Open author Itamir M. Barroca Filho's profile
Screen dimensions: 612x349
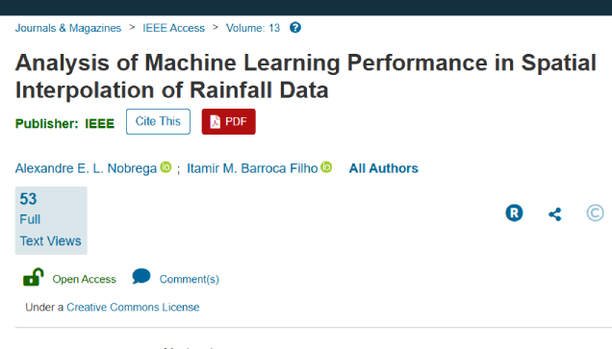252,168
